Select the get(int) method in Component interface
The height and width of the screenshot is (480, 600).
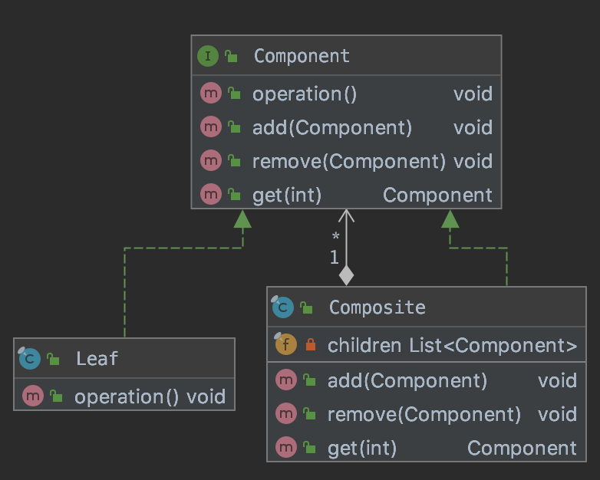pyautogui.click(x=346, y=194)
